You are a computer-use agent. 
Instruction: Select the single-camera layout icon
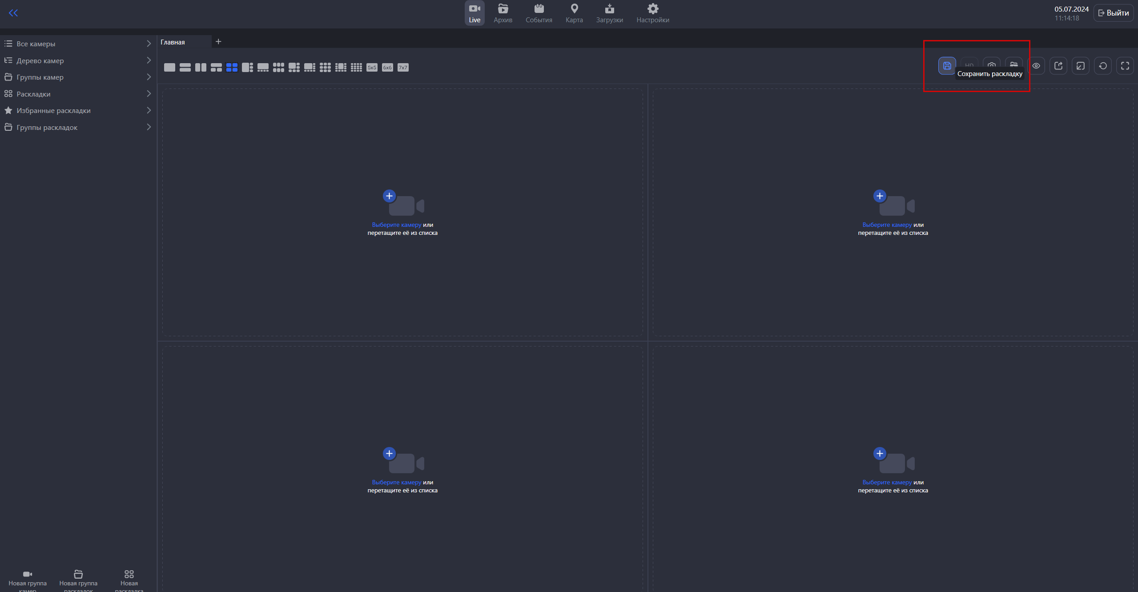click(x=169, y=68)
